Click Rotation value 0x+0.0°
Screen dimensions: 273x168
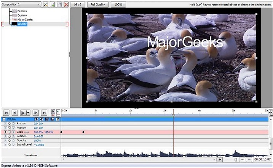(39, 137)
